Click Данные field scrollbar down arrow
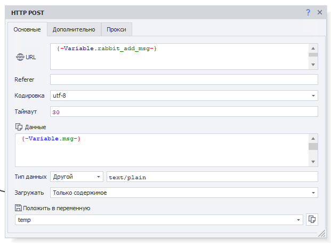Viewport: 331px width, 247px height. coord(313,162)
